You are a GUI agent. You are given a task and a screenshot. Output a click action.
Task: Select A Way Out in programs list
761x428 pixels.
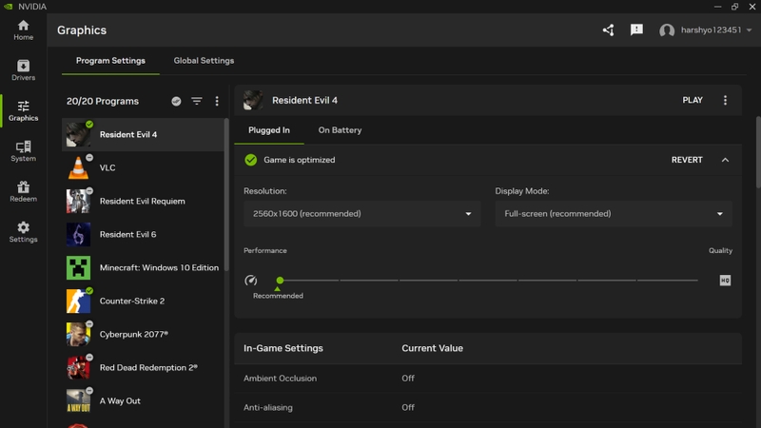143,400
